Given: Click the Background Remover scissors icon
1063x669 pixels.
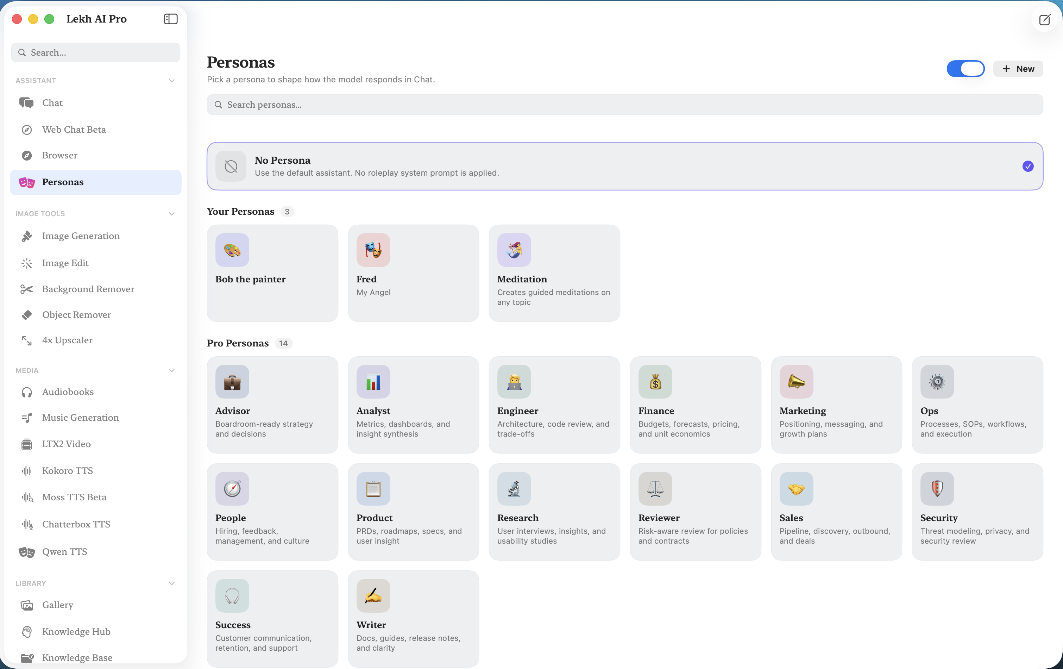Looking at the screenshot, I should point(26,289).
